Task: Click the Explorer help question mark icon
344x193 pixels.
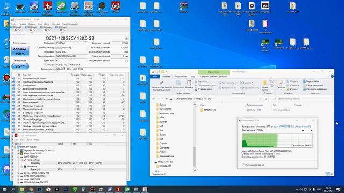Action: (x=332, y=76)
